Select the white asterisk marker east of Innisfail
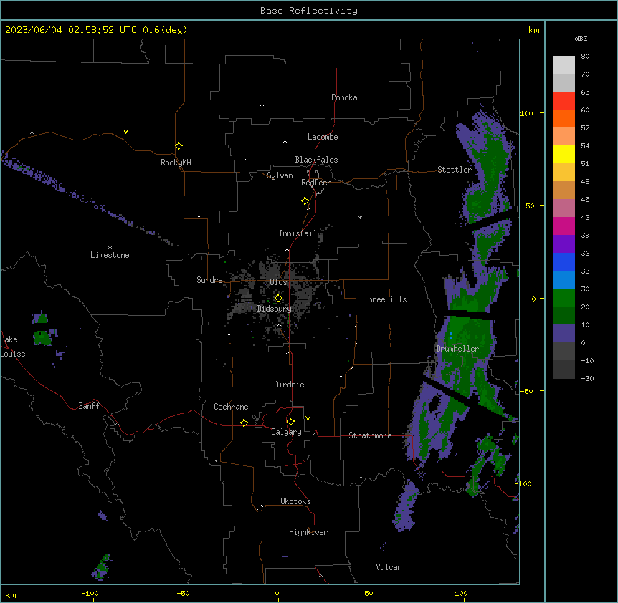The image size is (618, 603). click(x=360, y=217)
